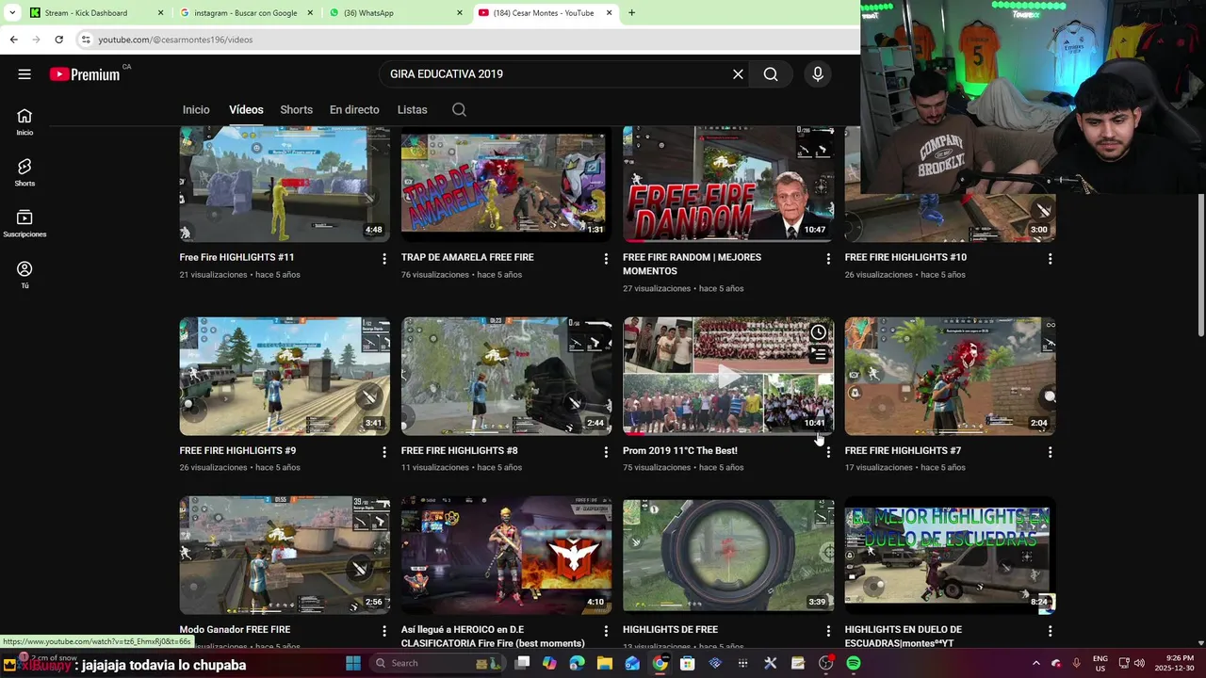Click the microphone icon in system tray

point(1076,663)
